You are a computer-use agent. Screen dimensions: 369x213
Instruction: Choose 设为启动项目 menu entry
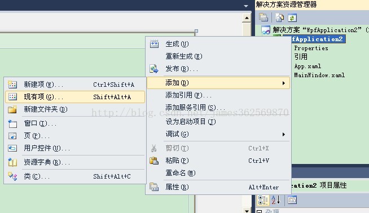pyautogui.click(x=218, y=122)
